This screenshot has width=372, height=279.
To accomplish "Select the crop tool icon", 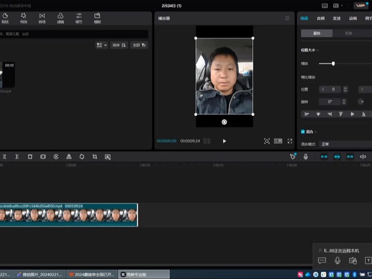I will (95, 157).
